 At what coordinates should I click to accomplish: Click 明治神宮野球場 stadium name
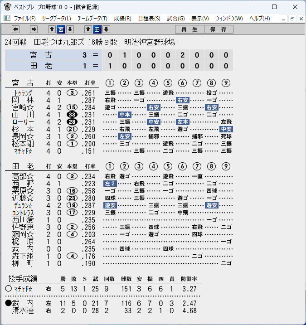pos(150,42)
